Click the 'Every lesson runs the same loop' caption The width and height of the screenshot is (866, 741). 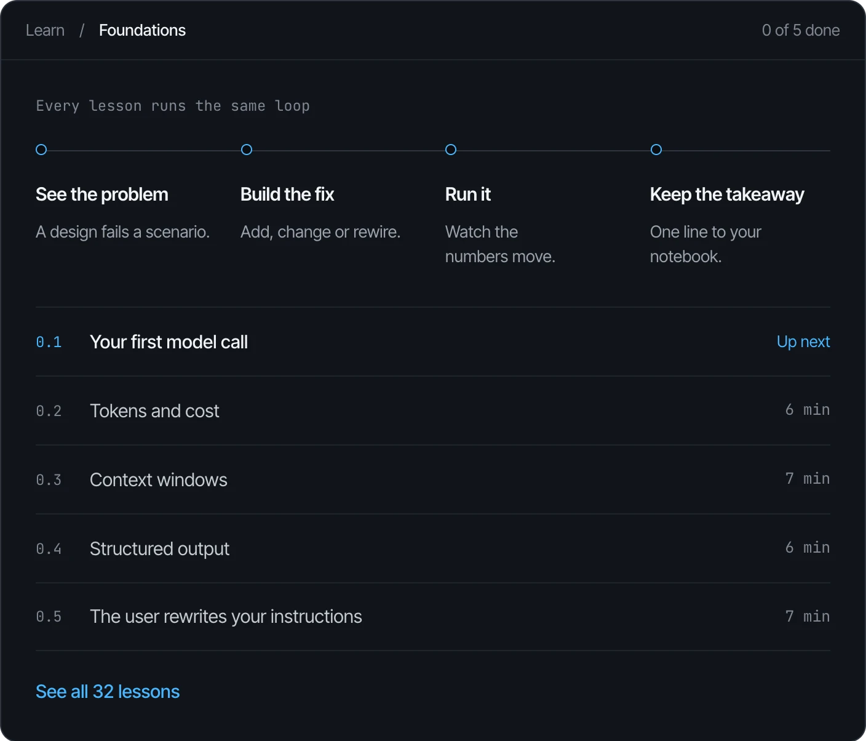tap(173, 106)
